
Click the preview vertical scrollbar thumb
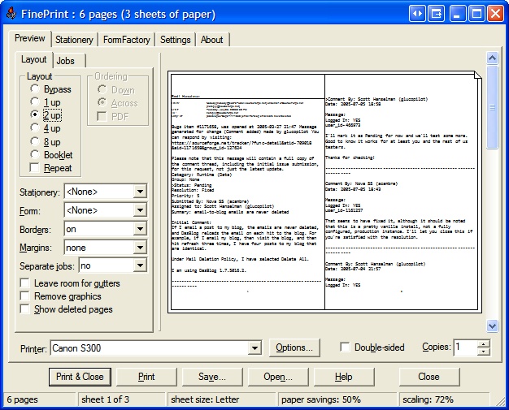(493, 106)
